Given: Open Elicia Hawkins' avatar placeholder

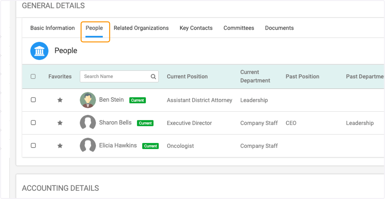Looking at the screenshot, I should pyautogui.click(x=88, y=146).
